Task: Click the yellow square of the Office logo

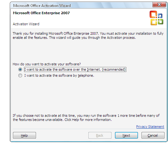Action: (154, 22)
